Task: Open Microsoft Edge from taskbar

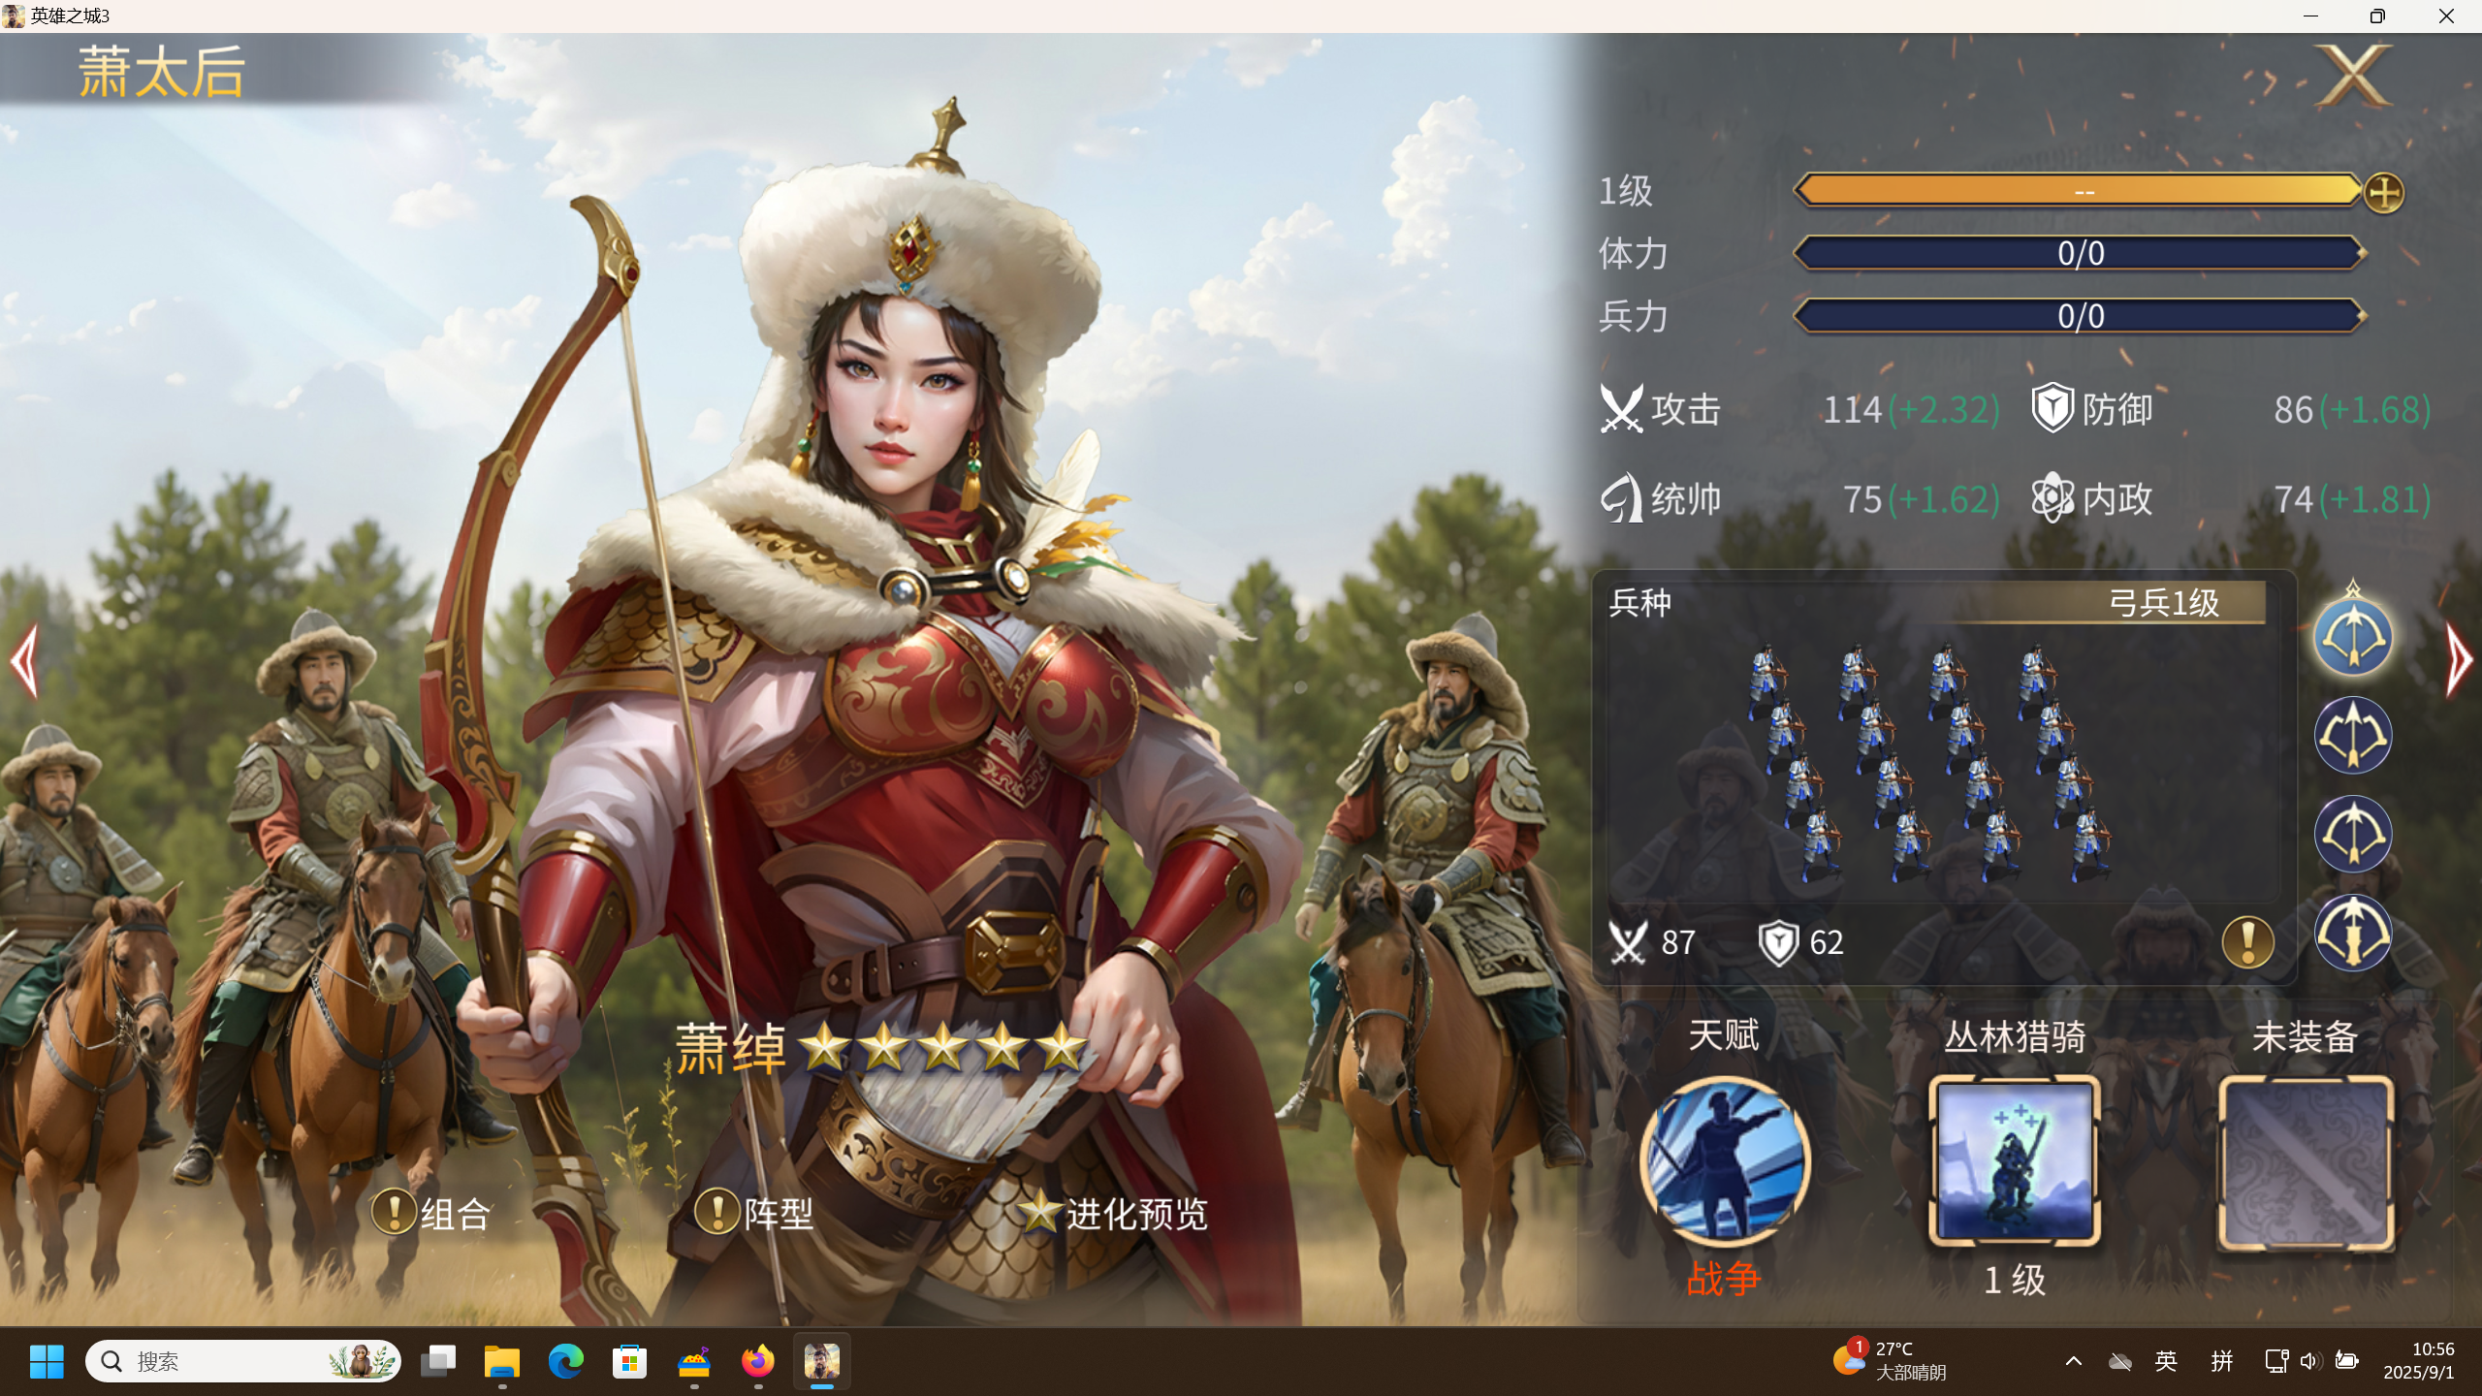Action: [x=565, y=1361]
